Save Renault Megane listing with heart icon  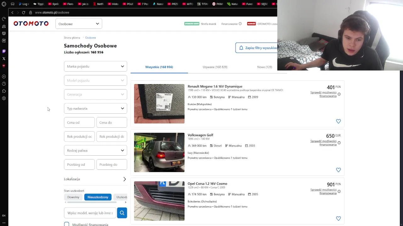pos(338,121)
